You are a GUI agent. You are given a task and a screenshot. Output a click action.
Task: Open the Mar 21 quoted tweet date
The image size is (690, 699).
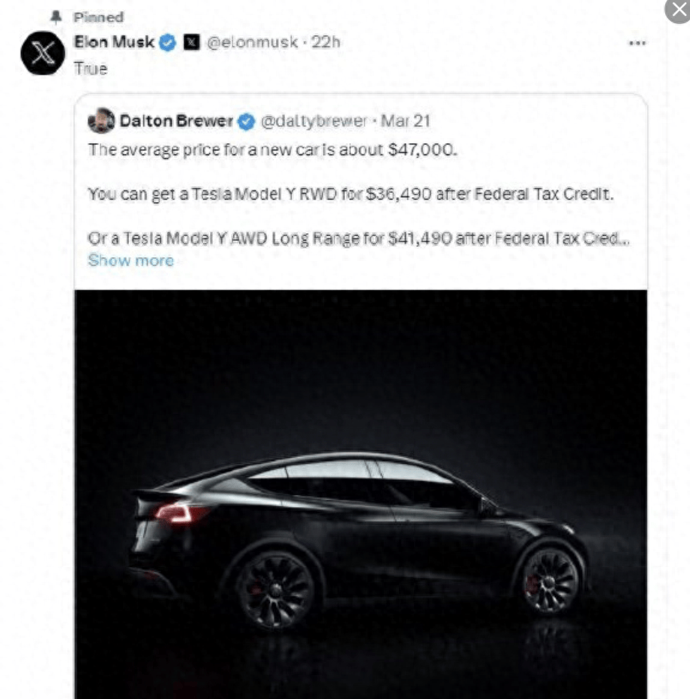405,121
